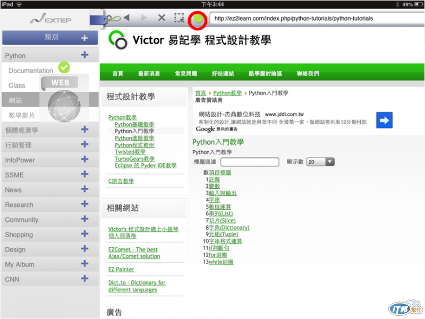Open tutorial 6 串列(List)

[221, 214]
